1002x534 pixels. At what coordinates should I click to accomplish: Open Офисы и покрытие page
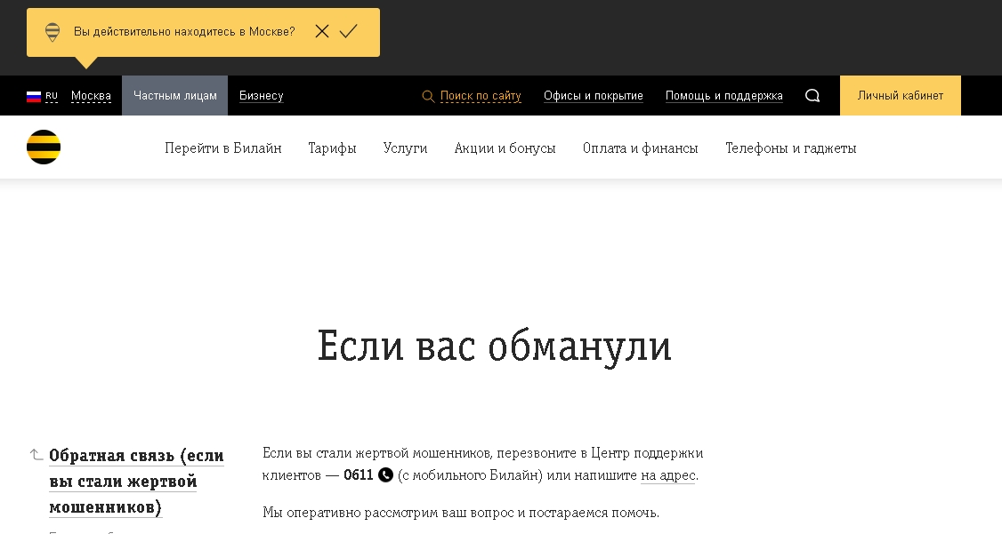593,96
